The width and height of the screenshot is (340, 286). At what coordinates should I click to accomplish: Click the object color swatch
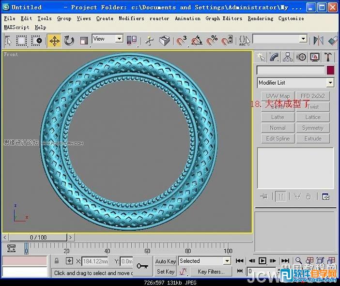pyautogui.click(x=330, y=70)
